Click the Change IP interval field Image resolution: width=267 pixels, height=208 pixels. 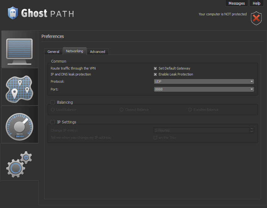(201, 130)
